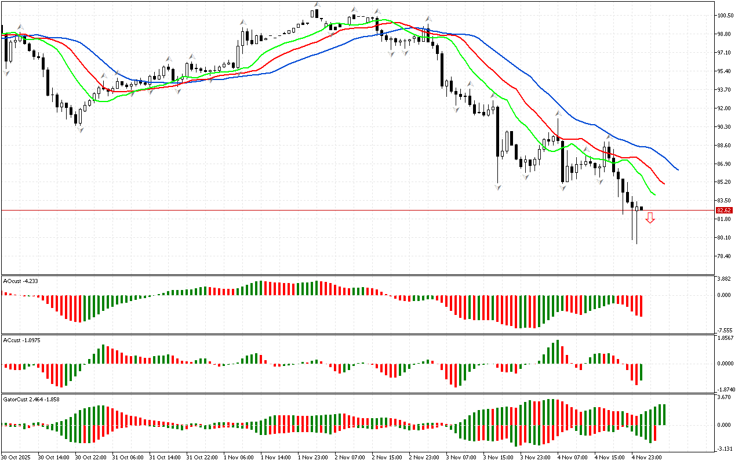The image size is (742, 464).
Task: Click the 30 Oct 2025 date label
Action: point(19,458)
